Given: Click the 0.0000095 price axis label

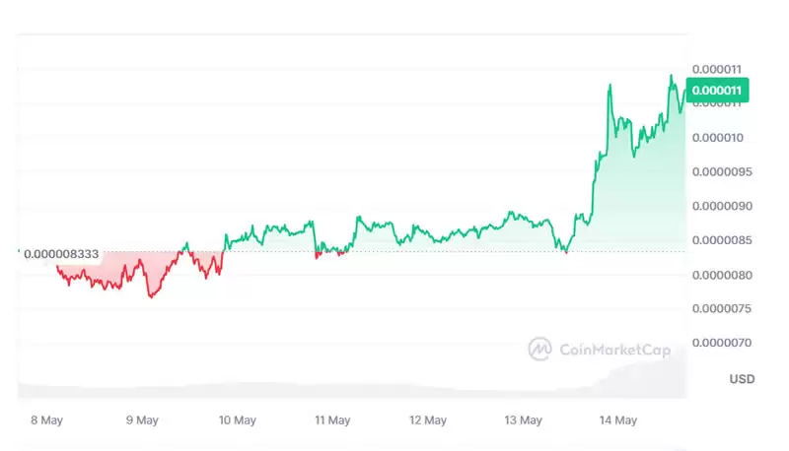Looking at the screenshot, I should click(723, 172).
